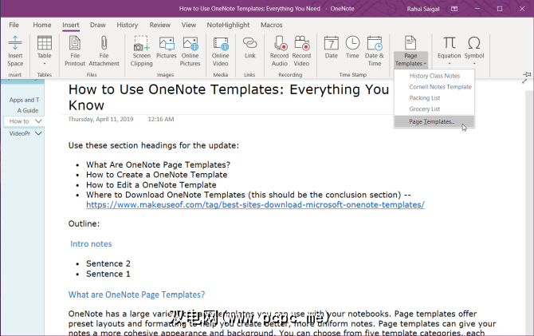Select Grocery List template
534x336 pixels.
pyautogui.click(x=434, y=109)
